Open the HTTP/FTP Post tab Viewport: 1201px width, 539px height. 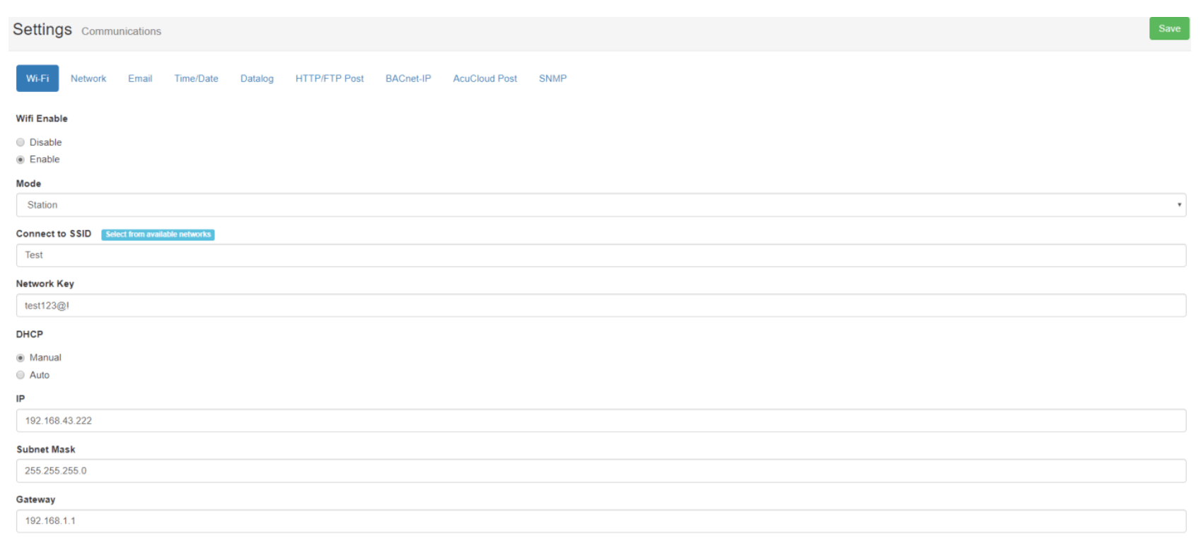(330, 79)
